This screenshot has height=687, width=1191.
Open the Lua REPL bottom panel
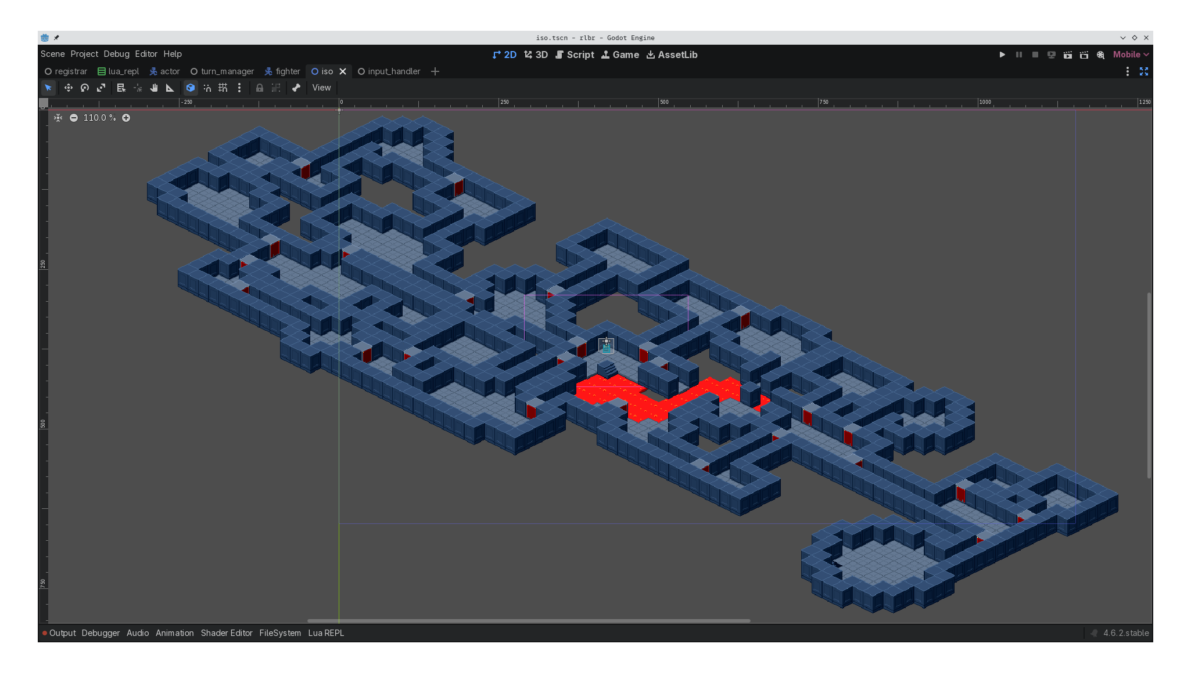pyautogui.click(x=326, y=633)
